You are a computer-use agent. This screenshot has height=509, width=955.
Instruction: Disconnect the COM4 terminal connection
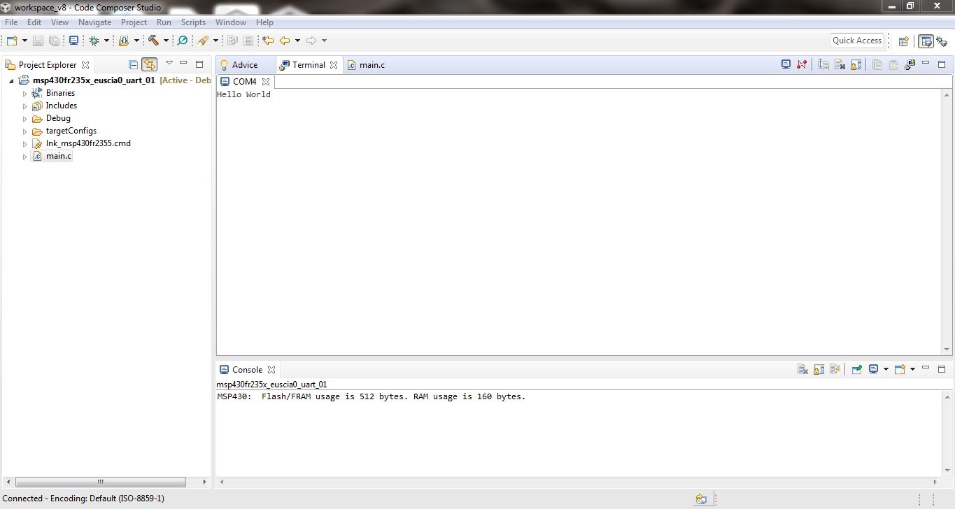pos(802,64)
